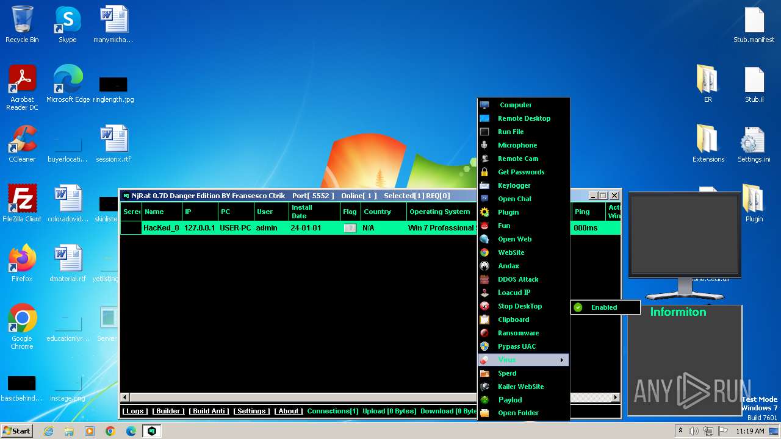Toggle the Enabled submenu option
781x439 pixels.
click(605, 307)
